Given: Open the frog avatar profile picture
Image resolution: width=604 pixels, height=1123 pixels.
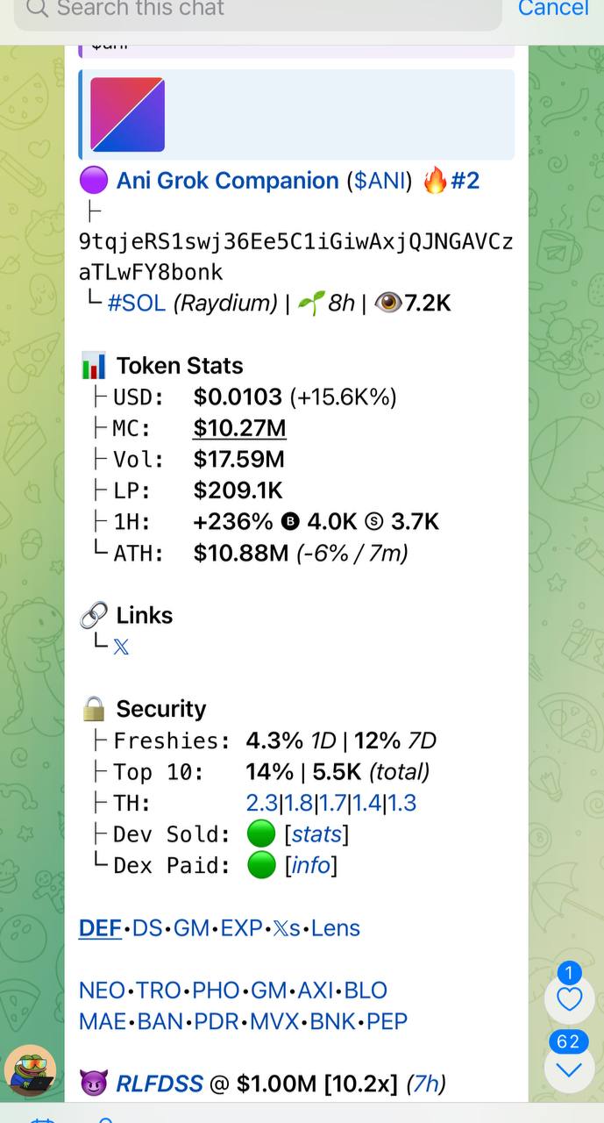Looking at the screenshot, I should tap(31, 1072).
